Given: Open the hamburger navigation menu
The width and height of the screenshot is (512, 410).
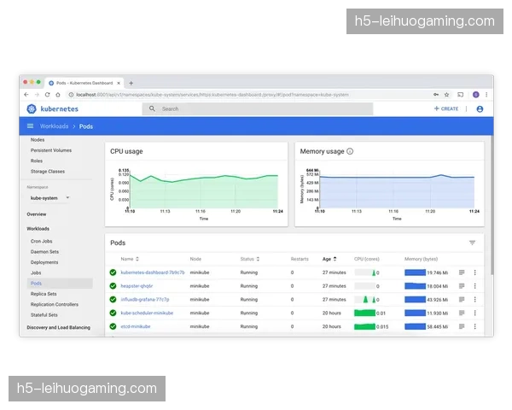Looking at the screenshot, I should click(x=31, y=126).
